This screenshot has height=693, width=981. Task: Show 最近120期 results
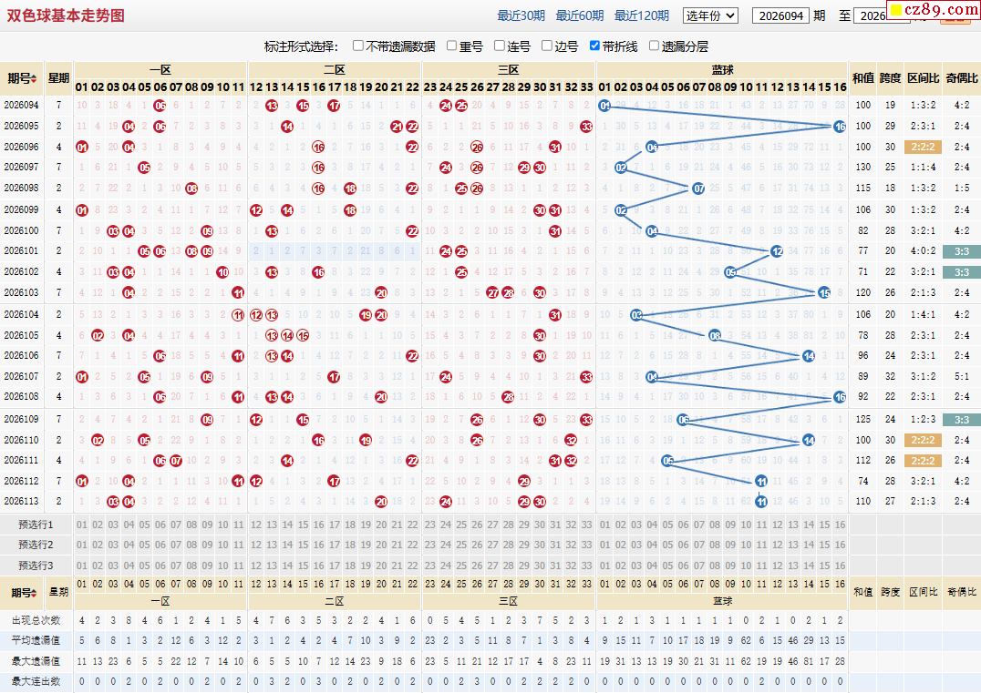pos(641,15)
